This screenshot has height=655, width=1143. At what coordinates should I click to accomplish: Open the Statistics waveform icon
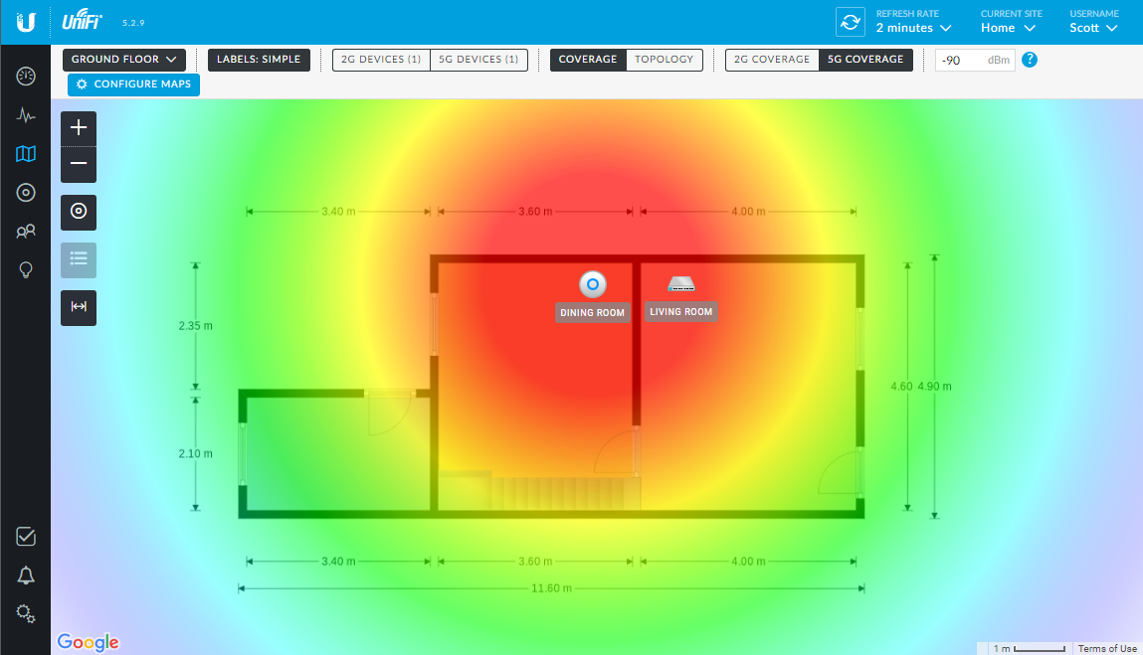click(x=26, y=115)
